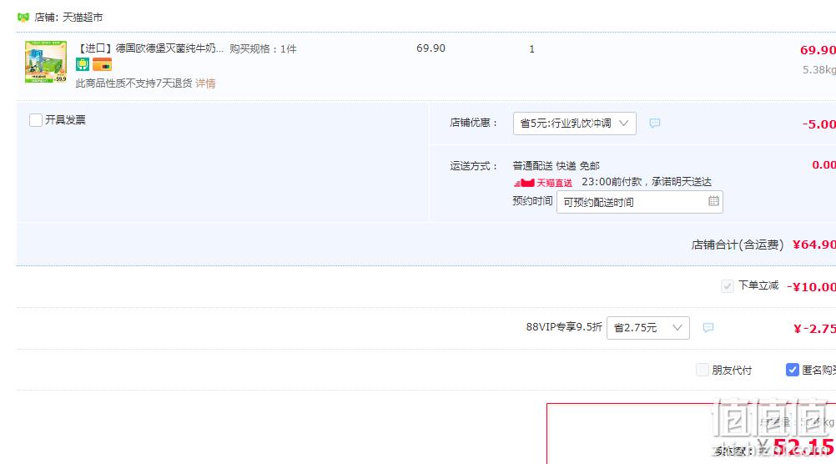Open the milk product thumbnail image

(x=46, y=62)
